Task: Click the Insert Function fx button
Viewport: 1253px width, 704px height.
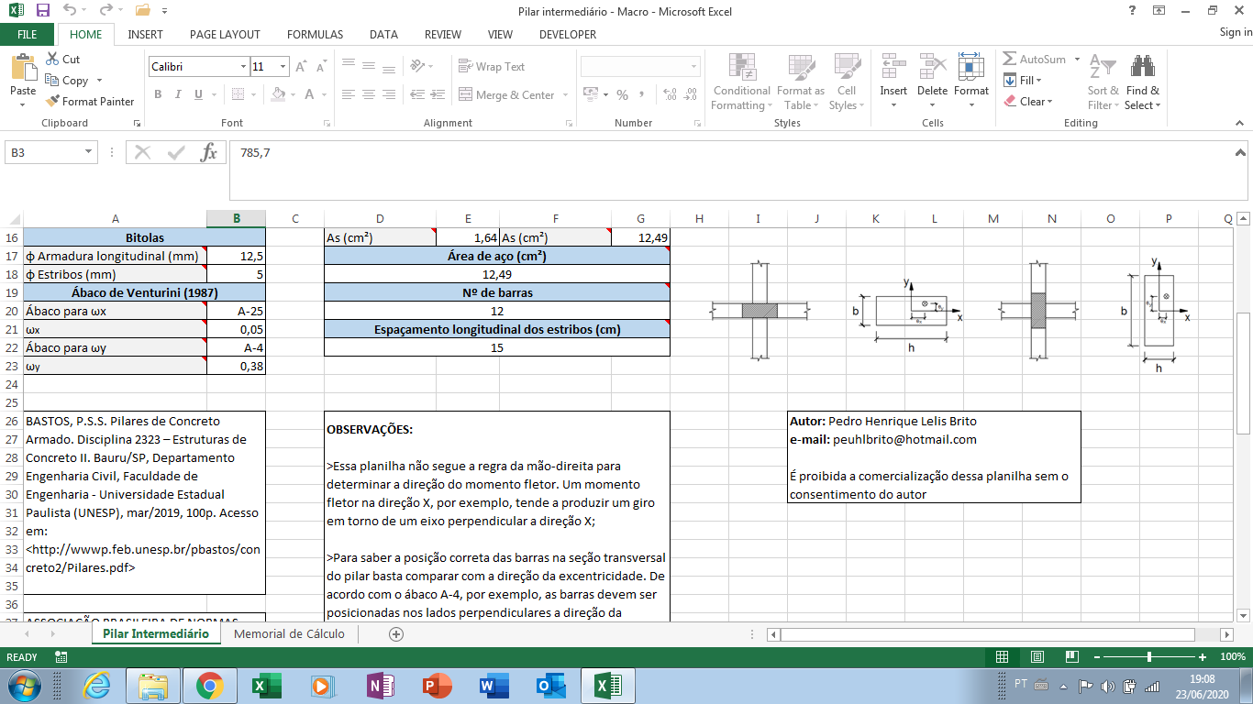Action: 209,153
